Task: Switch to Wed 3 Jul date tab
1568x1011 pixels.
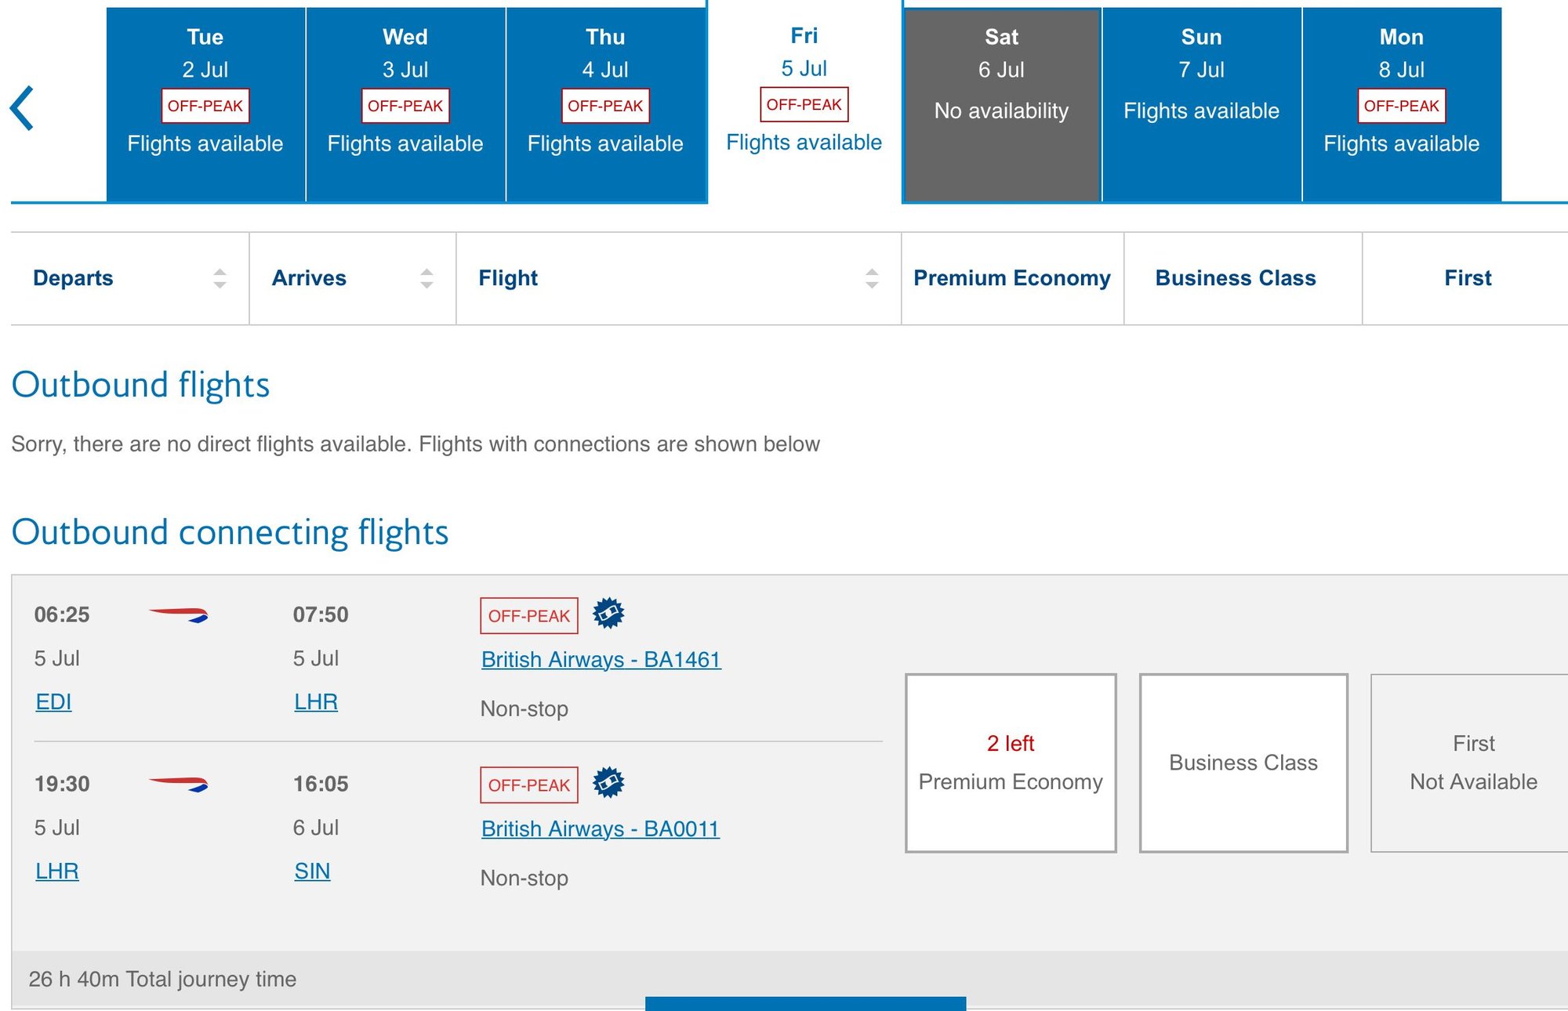Action: pos(405,104)
